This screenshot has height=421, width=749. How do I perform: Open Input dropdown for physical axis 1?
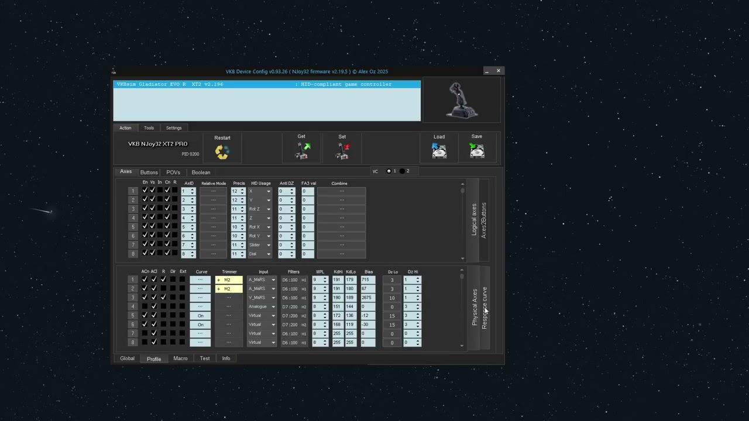[262, 280]
